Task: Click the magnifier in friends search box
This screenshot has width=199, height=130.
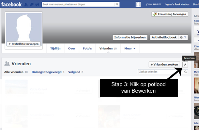Action: (x=185, y=72)
